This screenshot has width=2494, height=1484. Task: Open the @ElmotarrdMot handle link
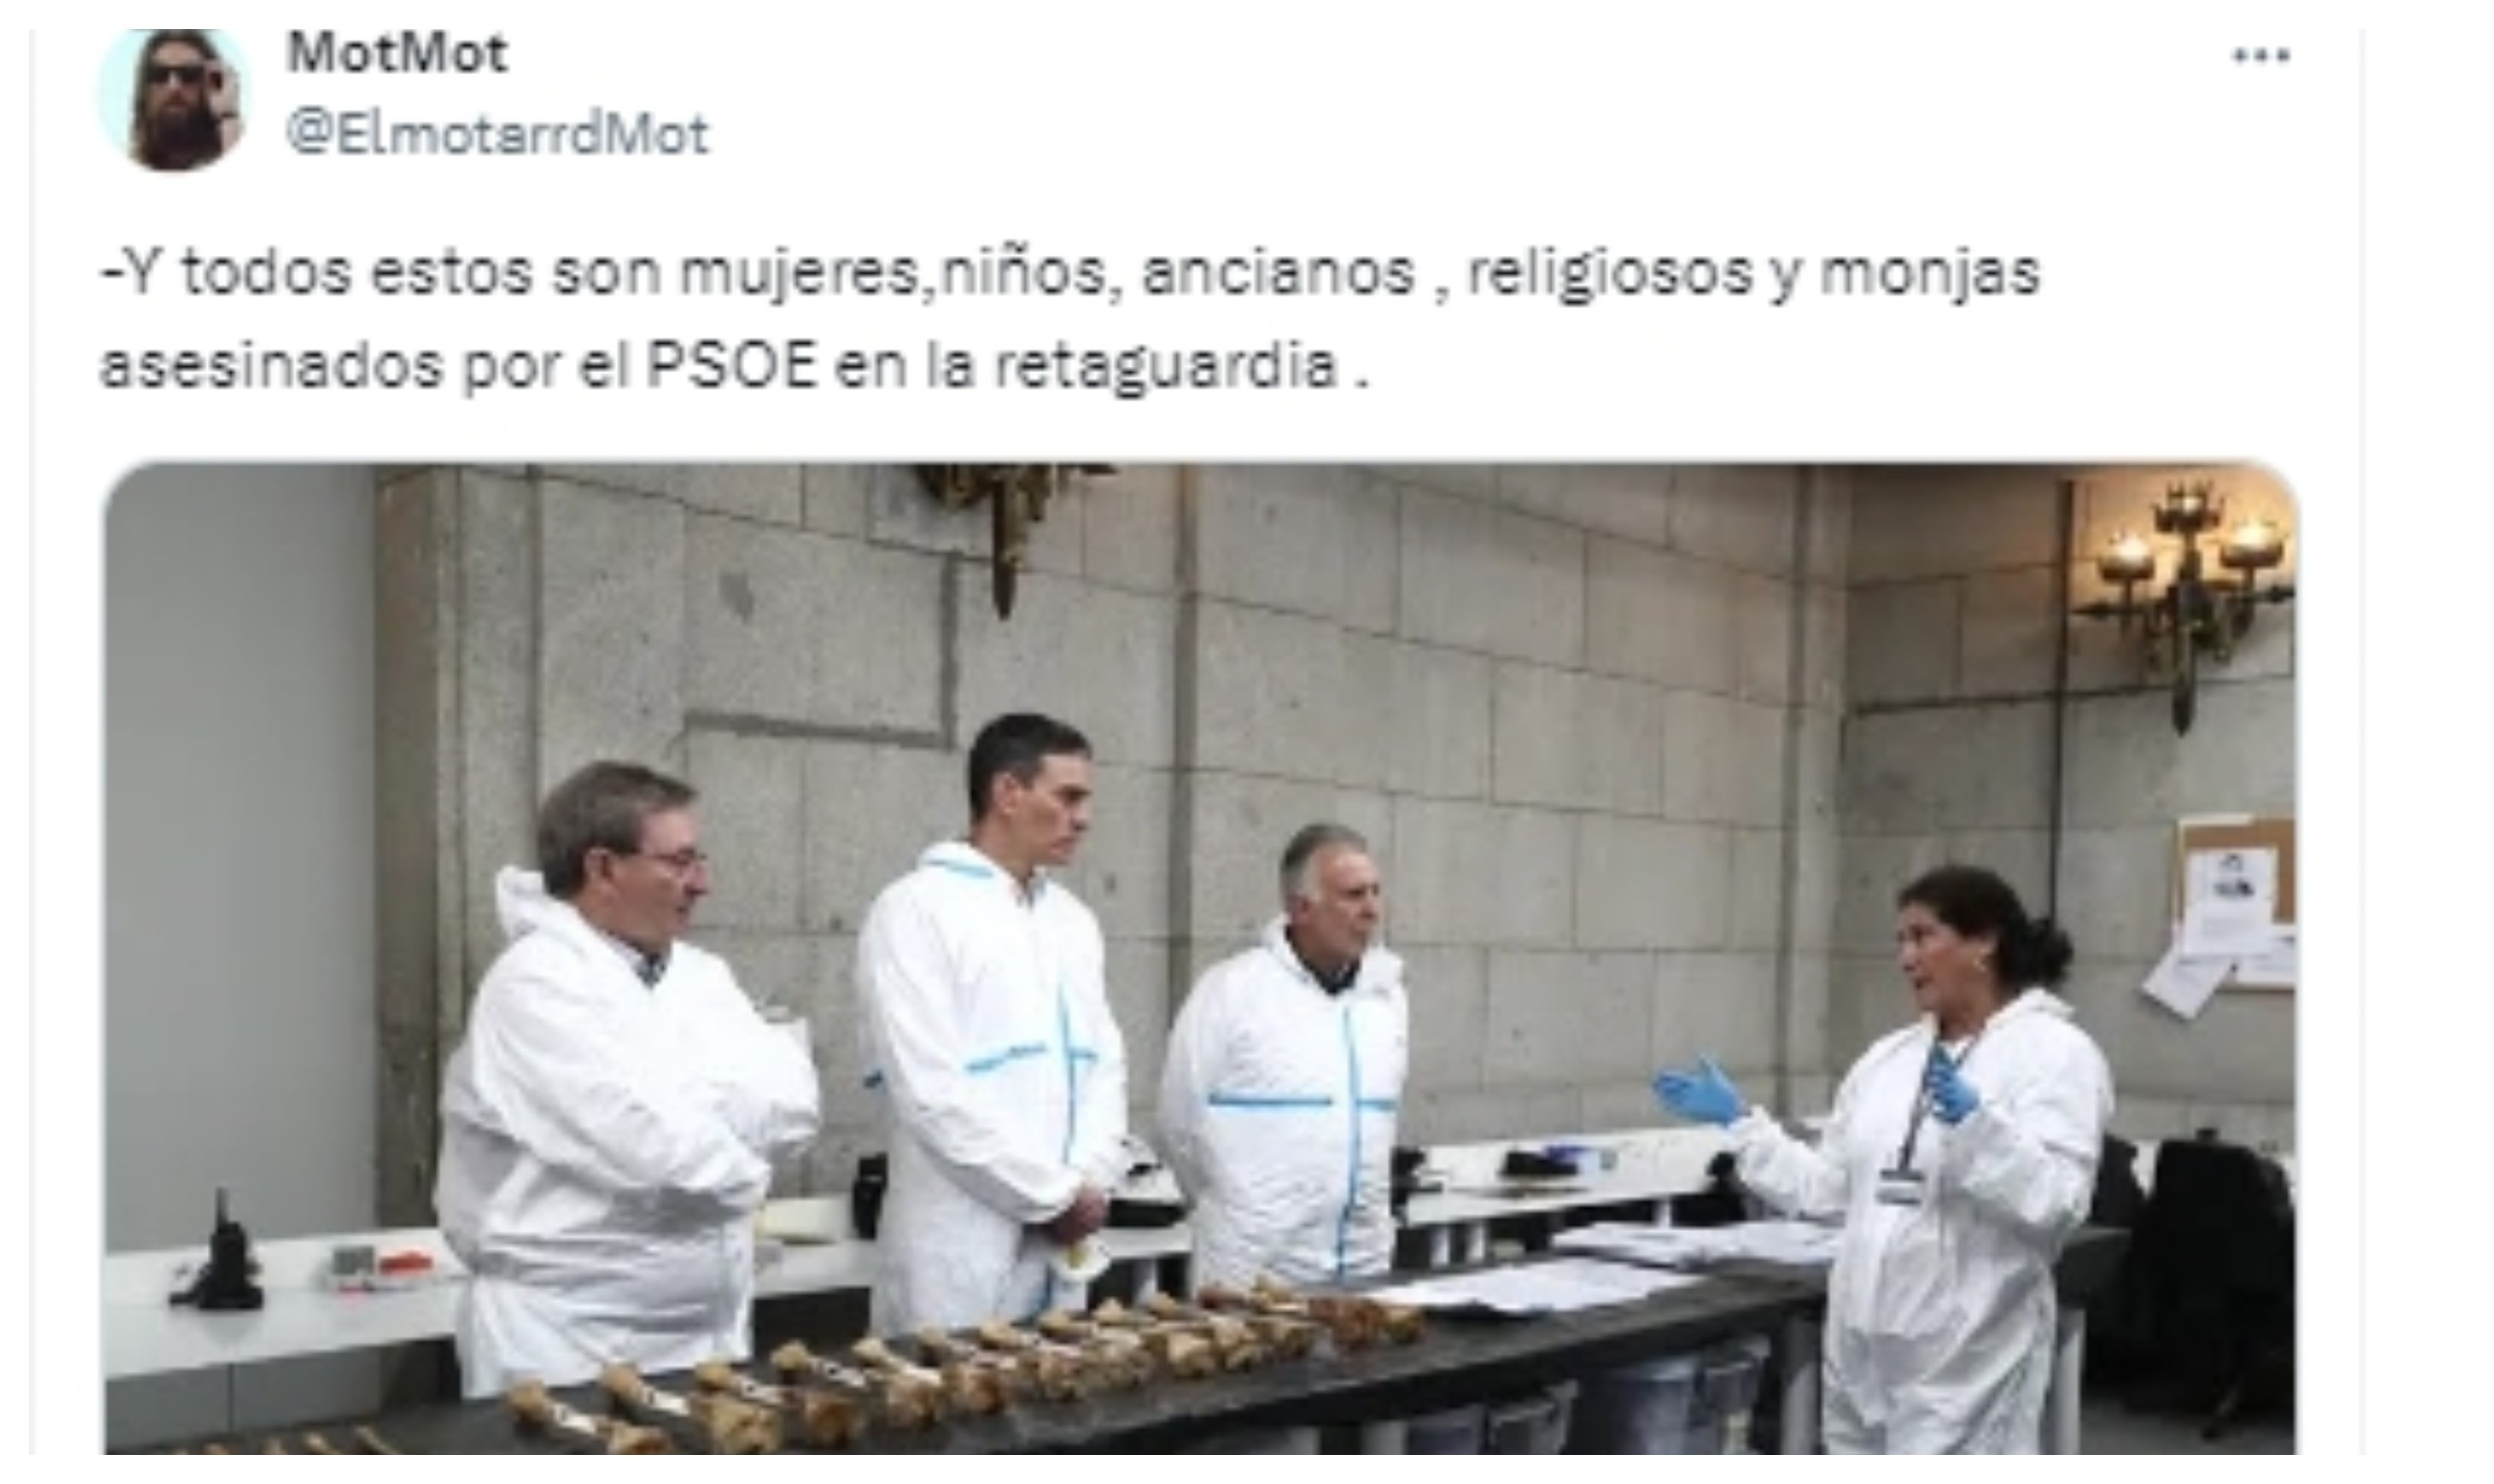tap(497, 134)
